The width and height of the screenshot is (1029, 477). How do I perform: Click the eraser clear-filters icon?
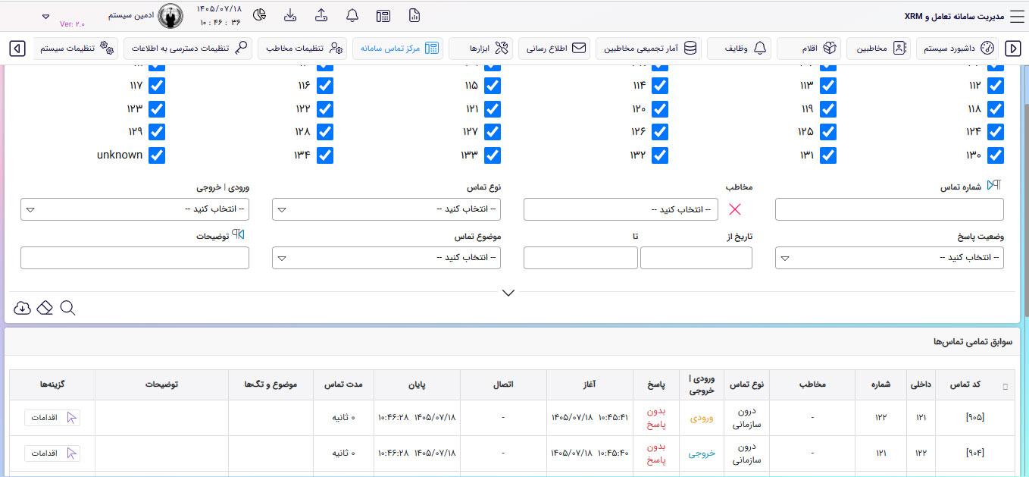pos(45,307)
